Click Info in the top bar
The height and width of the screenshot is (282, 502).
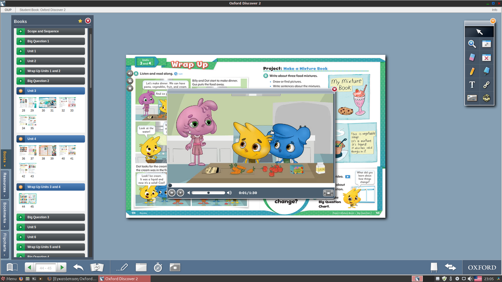pos(495,10)
